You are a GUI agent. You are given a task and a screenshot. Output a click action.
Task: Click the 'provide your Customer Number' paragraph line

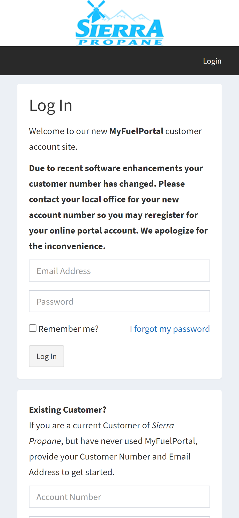point(110,456)
